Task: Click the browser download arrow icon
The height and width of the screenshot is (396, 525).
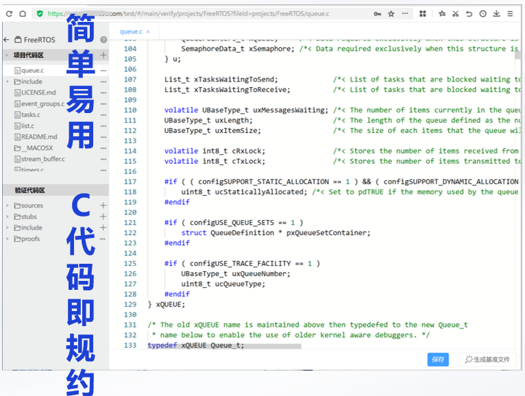Action: (496, 14)
